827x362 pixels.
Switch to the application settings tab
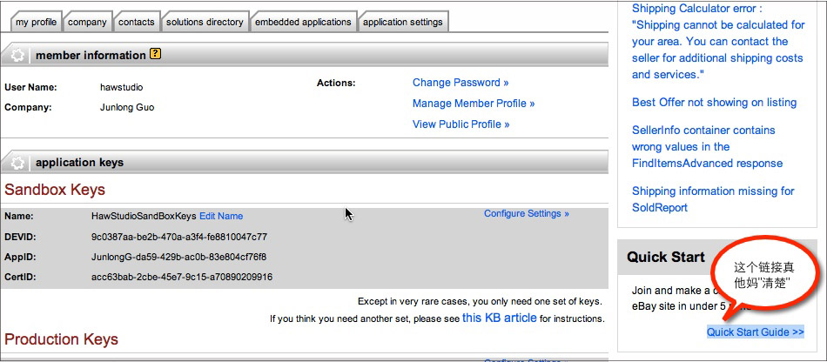(x=403, y=22)
